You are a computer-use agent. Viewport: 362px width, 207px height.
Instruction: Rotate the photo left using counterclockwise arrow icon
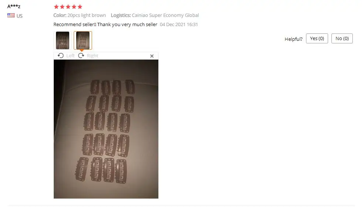(x=61, y=56)
